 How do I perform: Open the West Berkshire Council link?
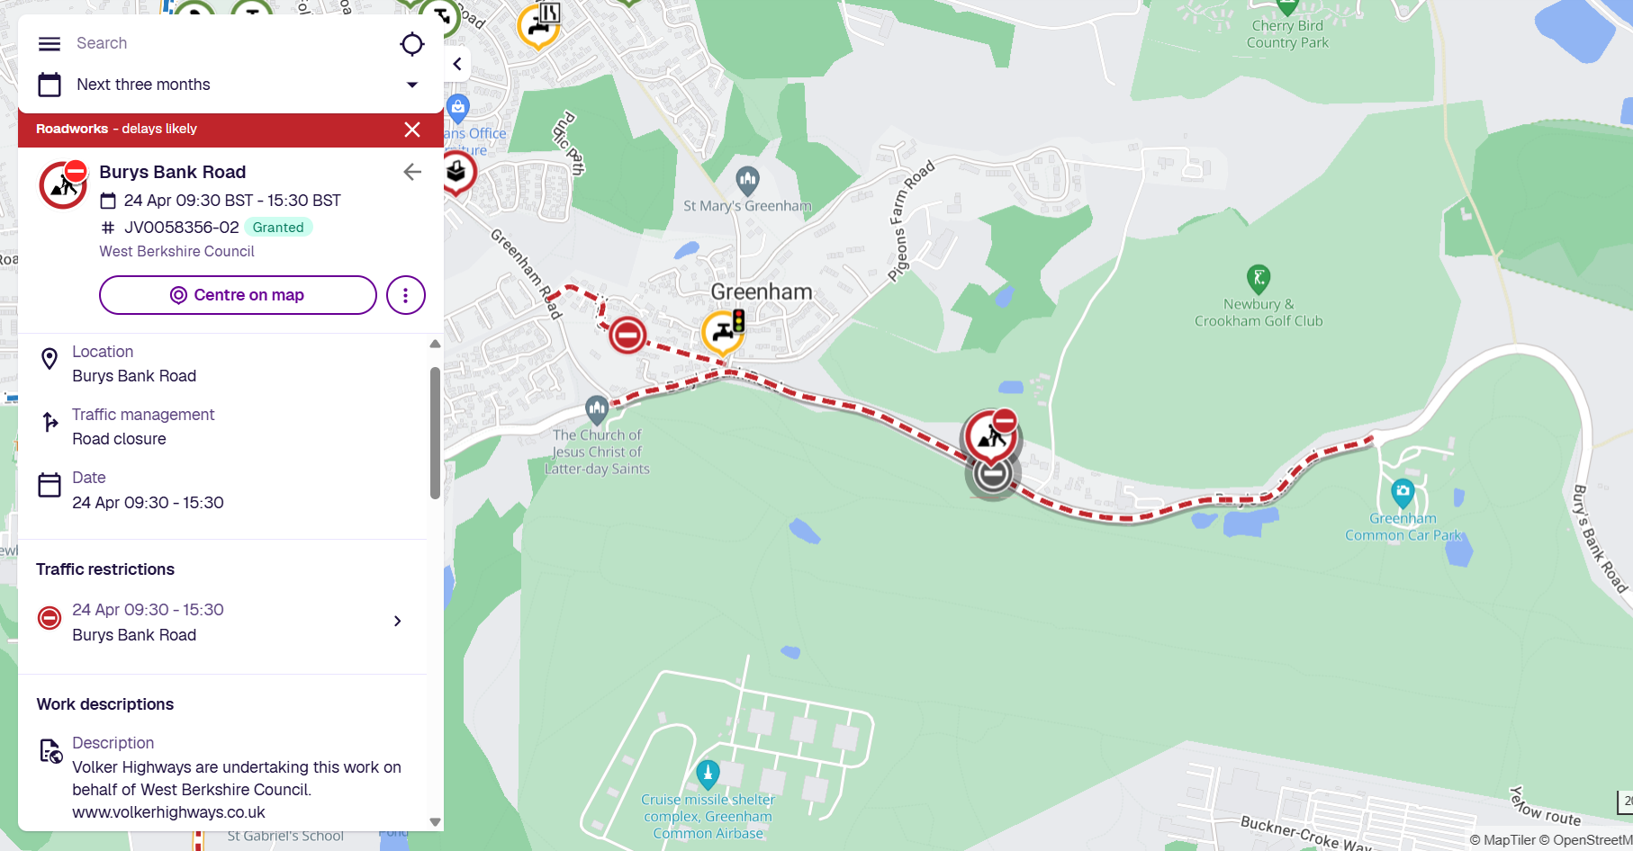(176, 251)
